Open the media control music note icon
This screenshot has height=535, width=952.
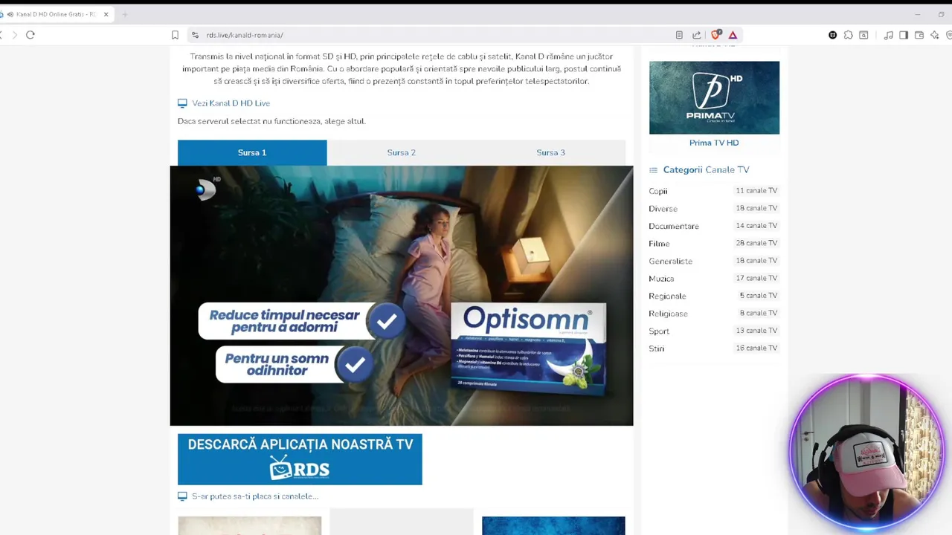click(888, 35)
